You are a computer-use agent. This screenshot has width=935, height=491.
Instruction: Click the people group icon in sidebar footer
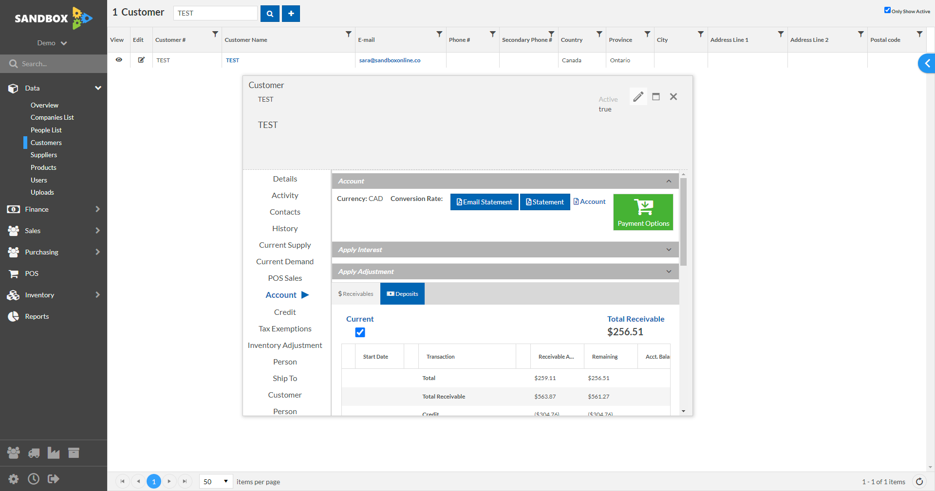pyautogui.click(x=14, y=453)
